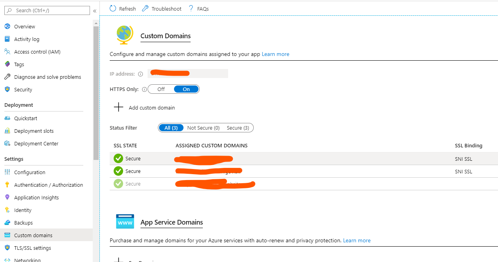Select the Not Secure (0) status filter
This screenshot has width=498, height=262.
203,128
